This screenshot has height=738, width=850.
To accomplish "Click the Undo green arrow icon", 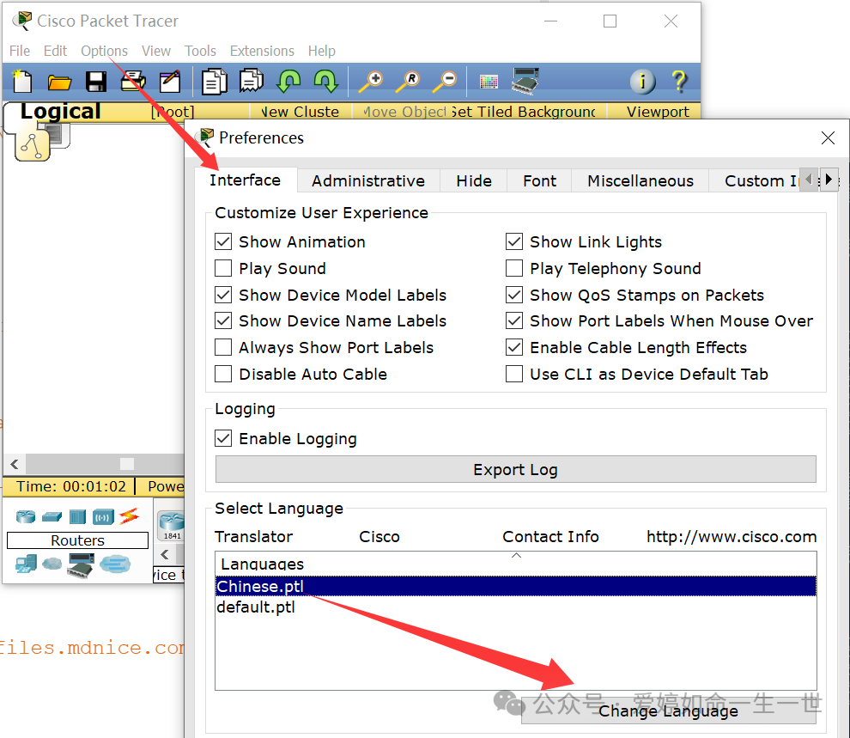I will 288,82.
